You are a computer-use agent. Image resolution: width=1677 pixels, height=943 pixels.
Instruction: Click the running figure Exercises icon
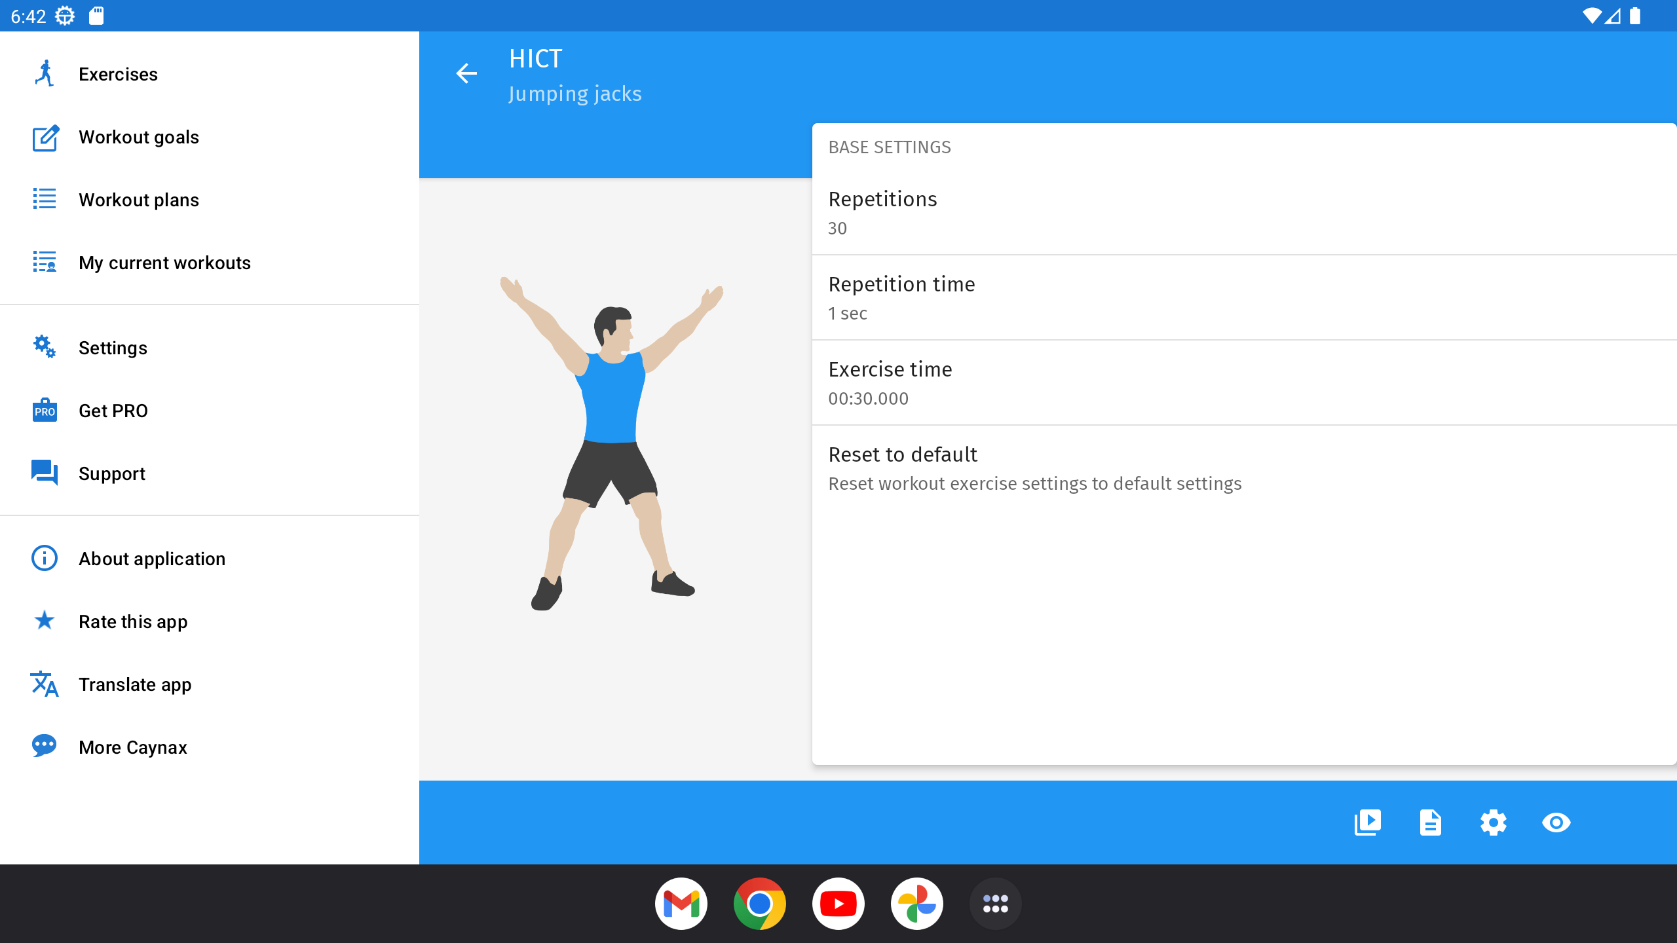45,73
